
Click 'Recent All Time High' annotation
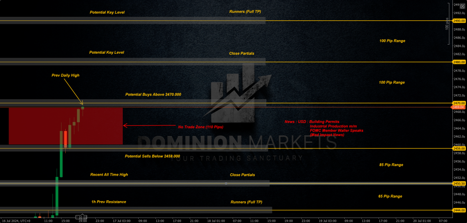click(x=109, y=175)
